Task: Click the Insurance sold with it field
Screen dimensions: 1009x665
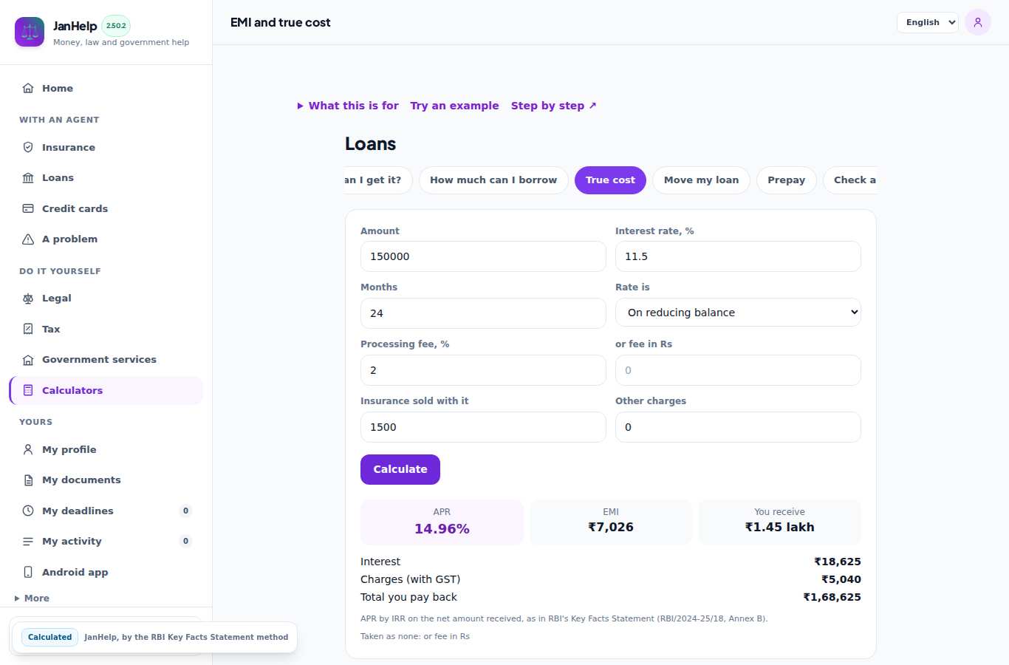Action: coord(483,427)
